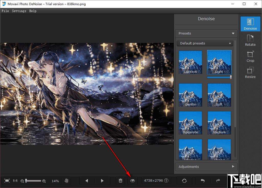This screenshot has height=188, width=262.
Task: Expand the Adjustments section
Action: click(x=206, y=167)
